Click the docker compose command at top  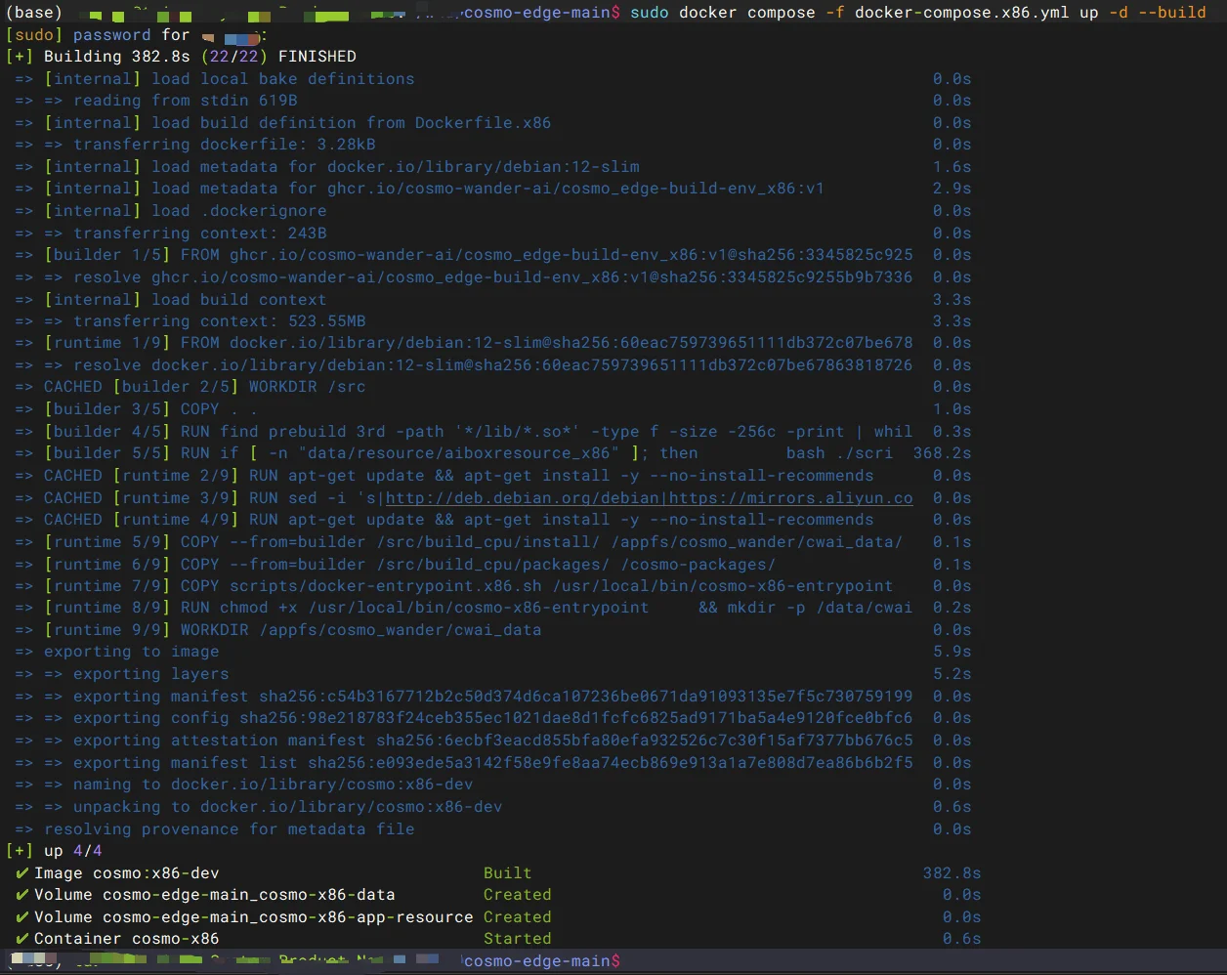coord(918,12)
